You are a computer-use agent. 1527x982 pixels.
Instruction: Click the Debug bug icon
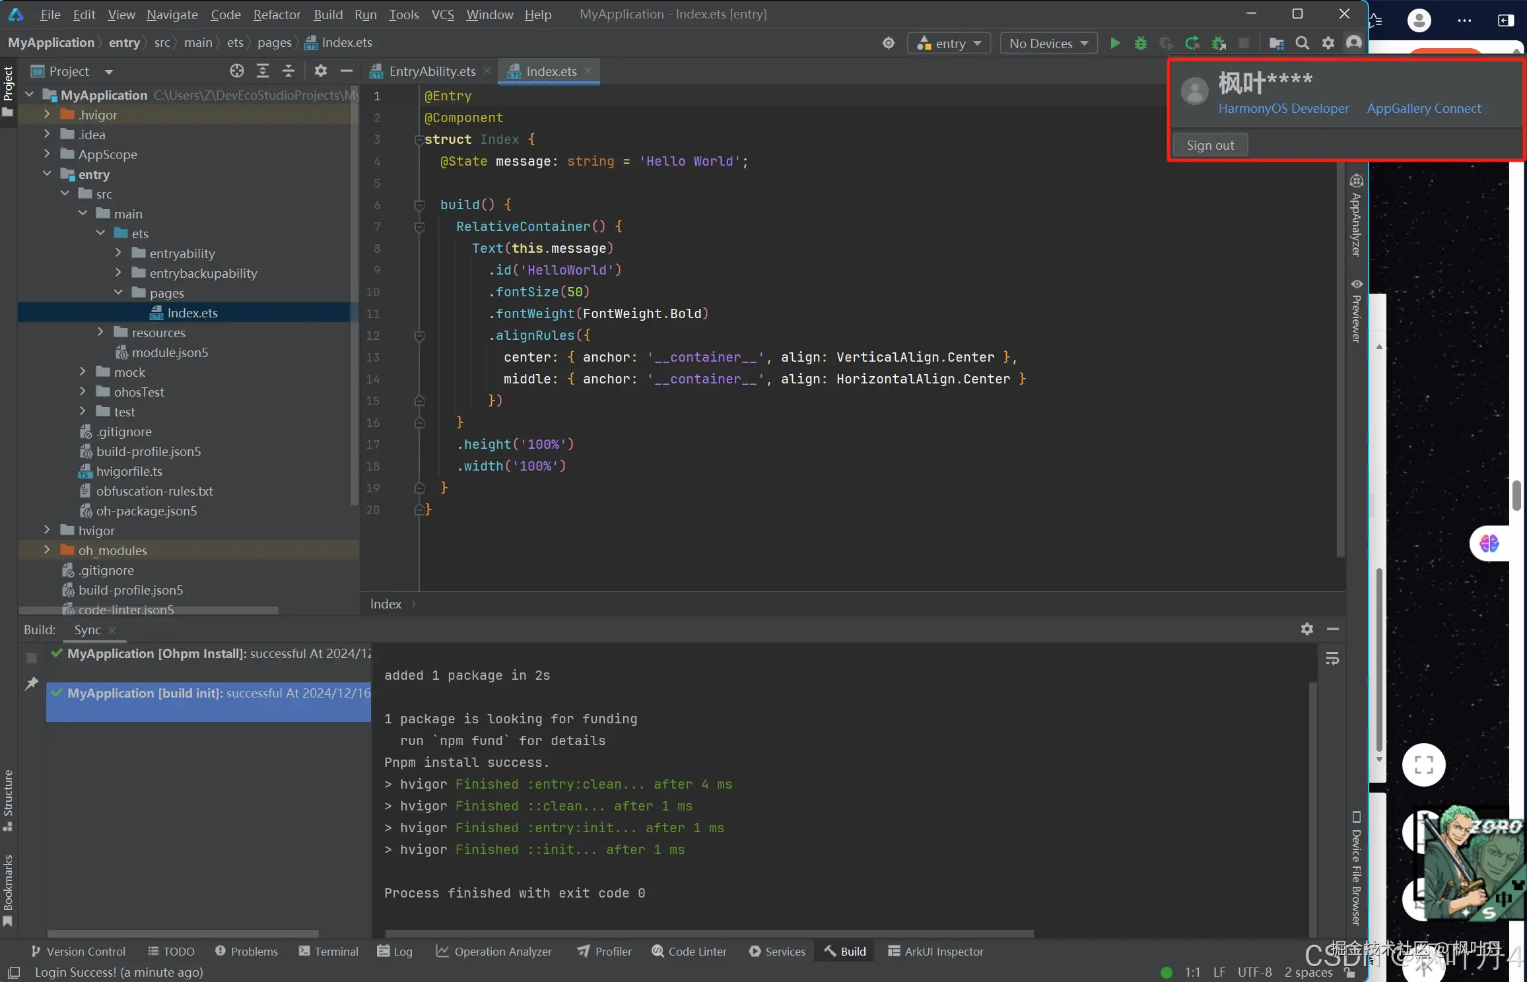1140,44
